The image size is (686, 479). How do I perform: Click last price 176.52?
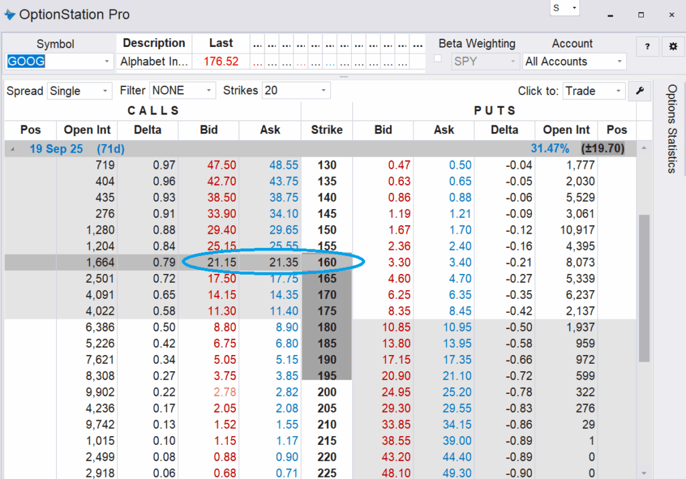tap(221, 62)
